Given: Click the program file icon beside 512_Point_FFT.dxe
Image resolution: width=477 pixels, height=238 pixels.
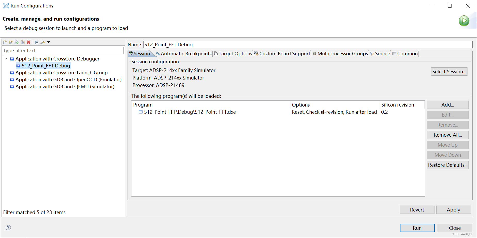Looking at the screenshot, I should point(140,112).
